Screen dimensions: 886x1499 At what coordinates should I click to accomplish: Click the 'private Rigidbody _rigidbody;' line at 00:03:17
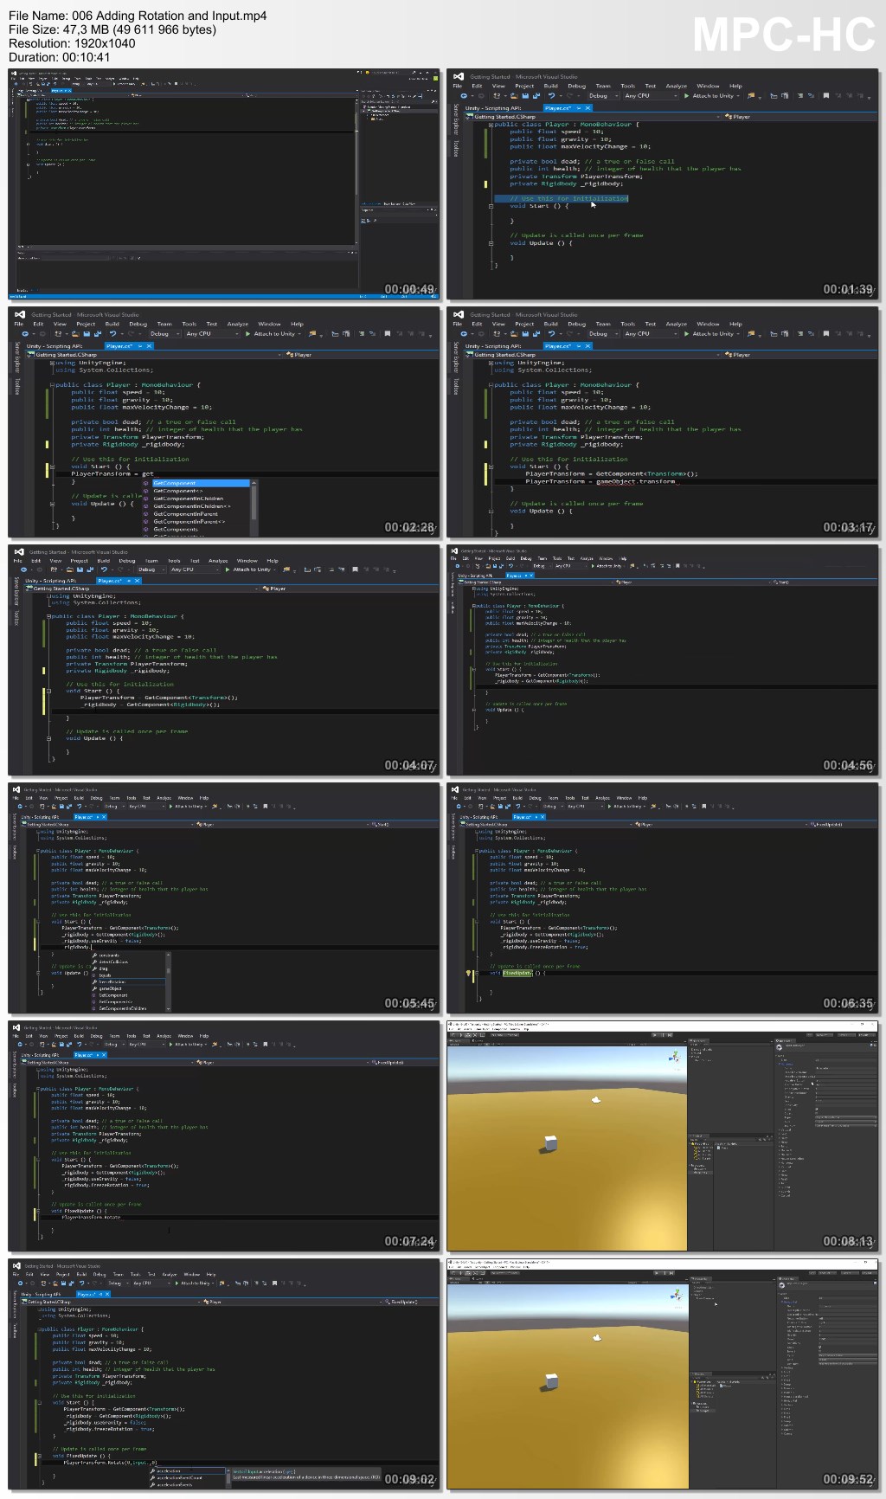566,444
